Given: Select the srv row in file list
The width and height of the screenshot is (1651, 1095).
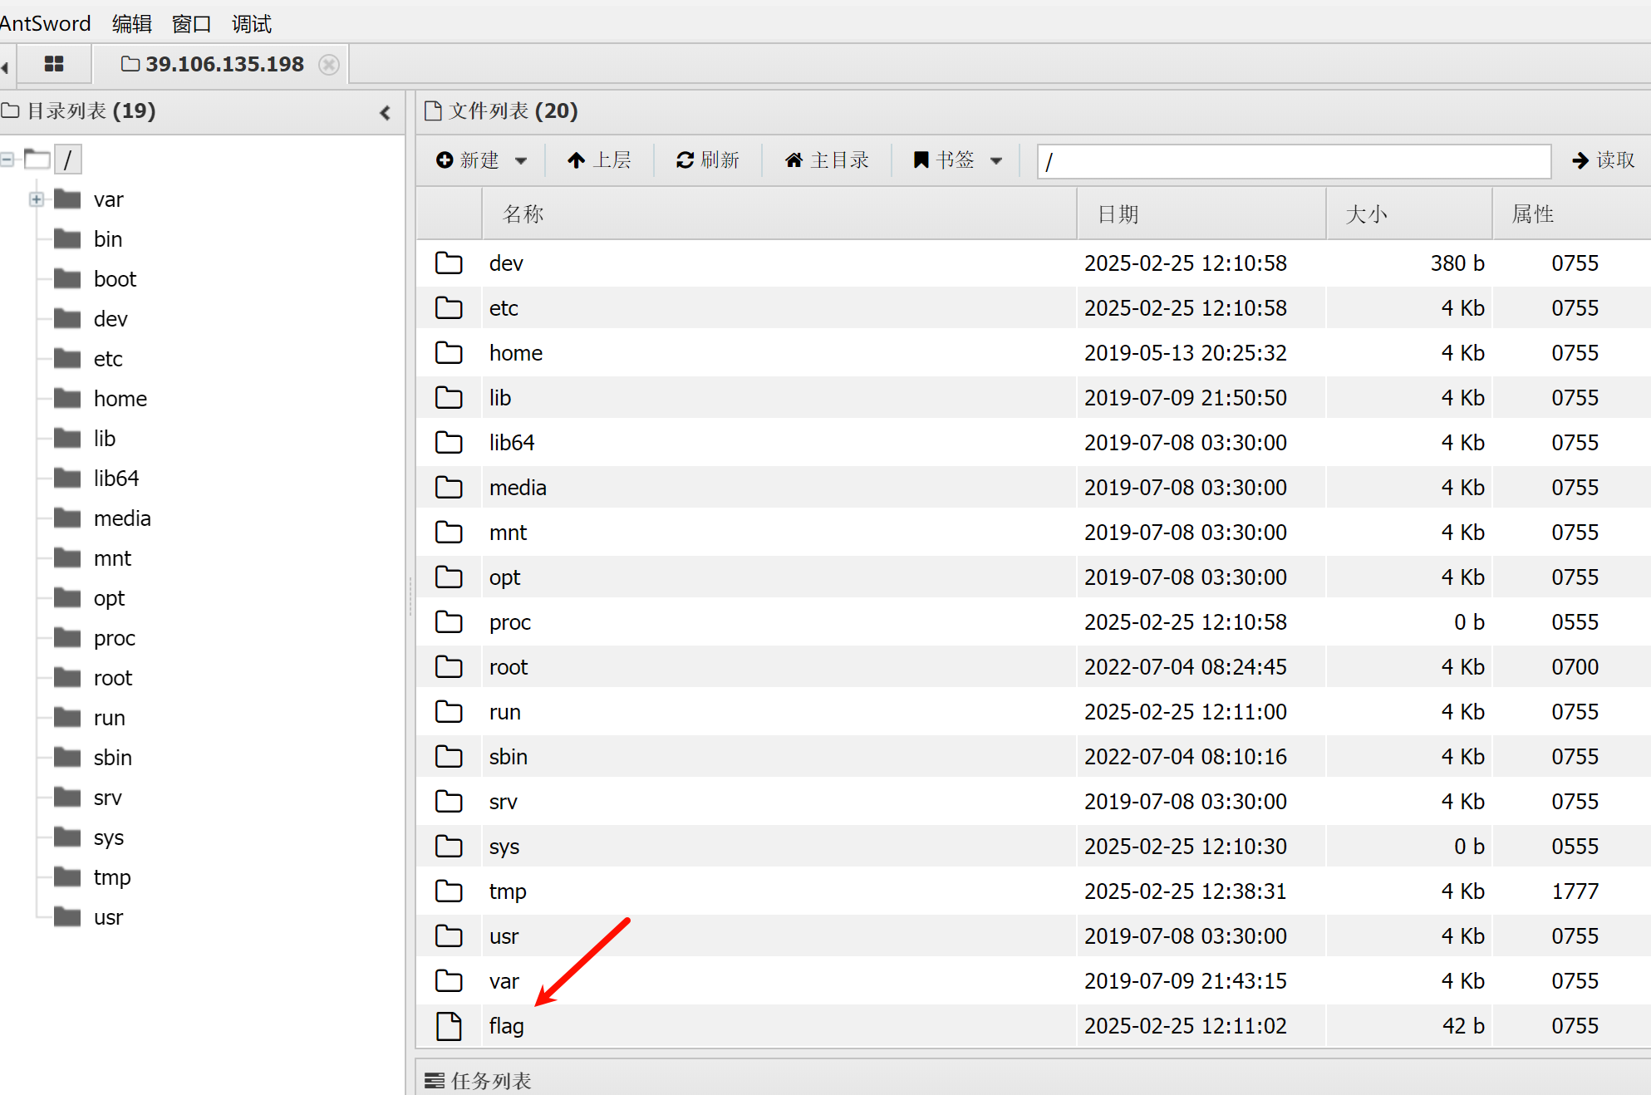Looking at the screenshot, I should click(x=1034, y=802).
